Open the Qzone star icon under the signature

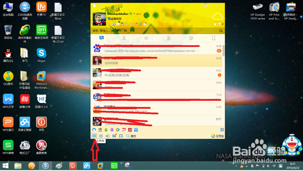click(109, 24)
